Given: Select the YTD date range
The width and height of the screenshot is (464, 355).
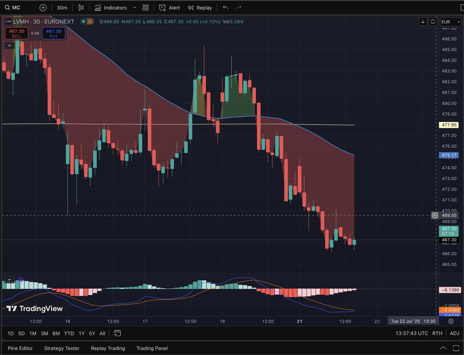Looking at the screenshot, I should point(69,333).
